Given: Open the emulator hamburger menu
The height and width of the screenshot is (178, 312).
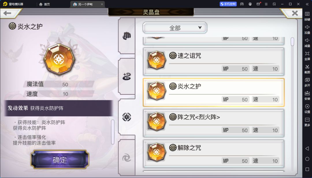Looking at the screenshot, I should [266, 4].
